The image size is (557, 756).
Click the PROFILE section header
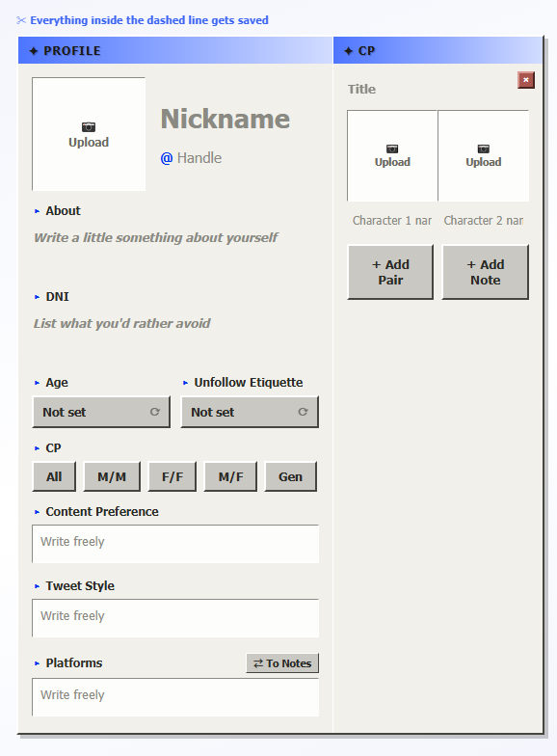(175, 50)
